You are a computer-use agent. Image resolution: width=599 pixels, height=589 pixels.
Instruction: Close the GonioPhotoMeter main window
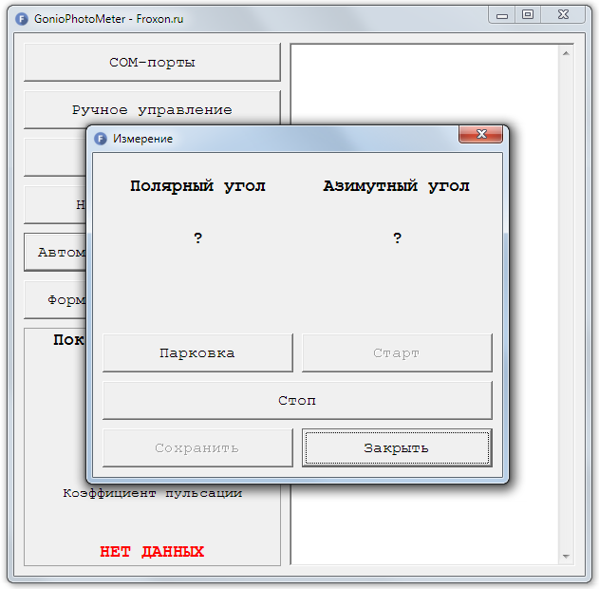[x=563, y=15]
